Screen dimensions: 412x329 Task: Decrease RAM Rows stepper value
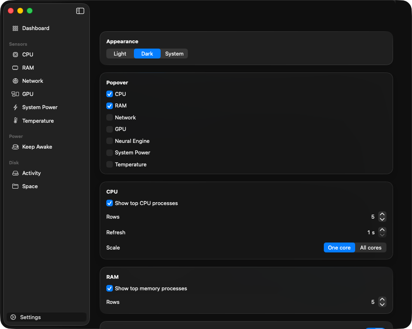pyautogui.click(x=382, y=305)
